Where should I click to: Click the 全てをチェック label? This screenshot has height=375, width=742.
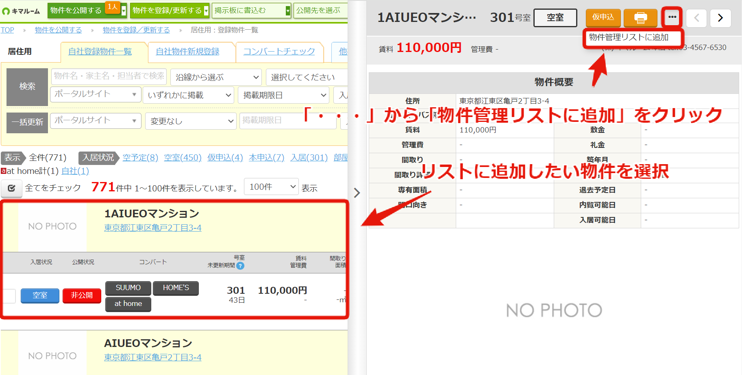[53, 188]
